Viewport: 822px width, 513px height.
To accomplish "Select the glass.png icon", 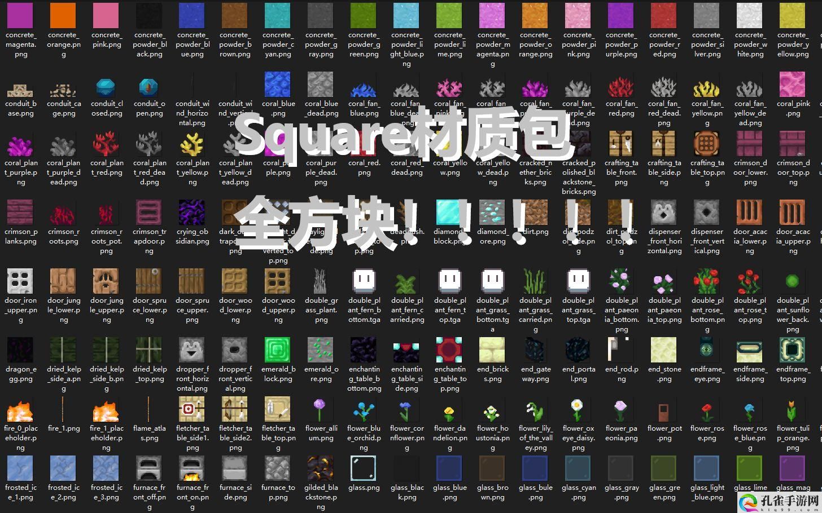I will [x=364, y=468].
